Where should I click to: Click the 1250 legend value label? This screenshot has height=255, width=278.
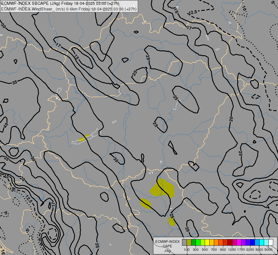point(232,250)
